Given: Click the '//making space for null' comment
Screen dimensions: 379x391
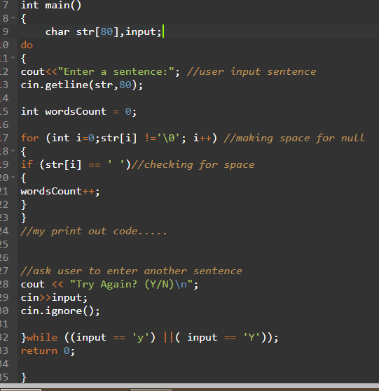Looking at the screenshot, I should click(x=294, y=138).
